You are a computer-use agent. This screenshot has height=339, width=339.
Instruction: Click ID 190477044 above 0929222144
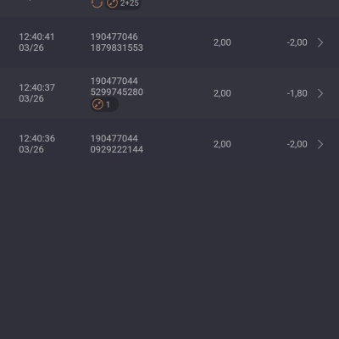pyautogui.click(x=114, y=138)
